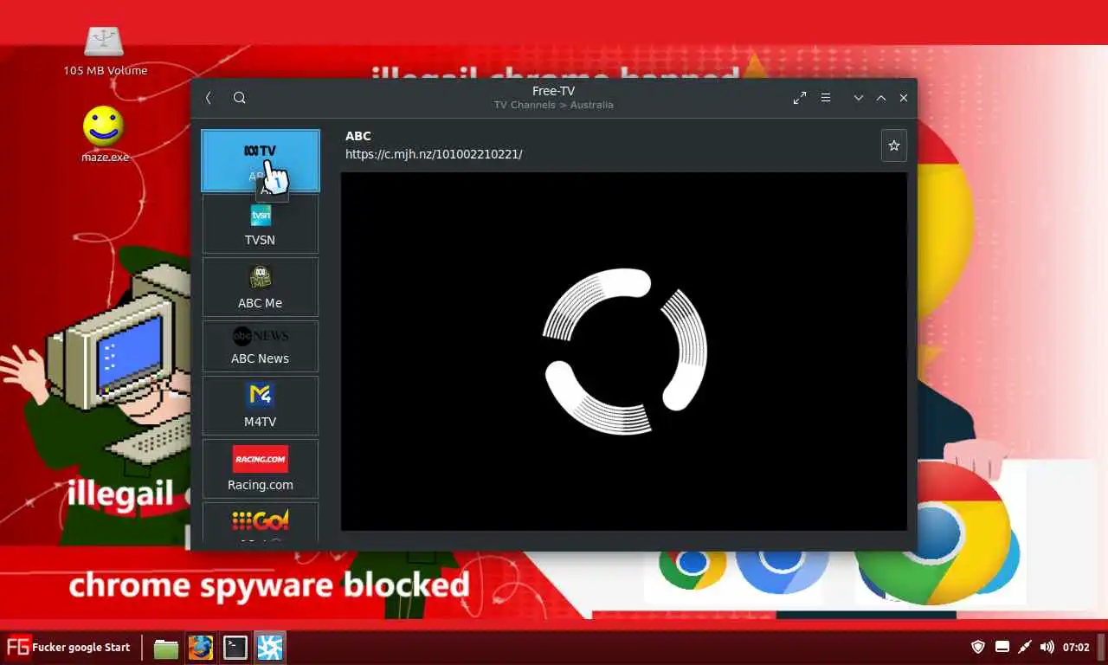1108x665 pixels.
Task: Click the tray icon left of volume
Action: pyautogui.click(x=1025, y=647)
